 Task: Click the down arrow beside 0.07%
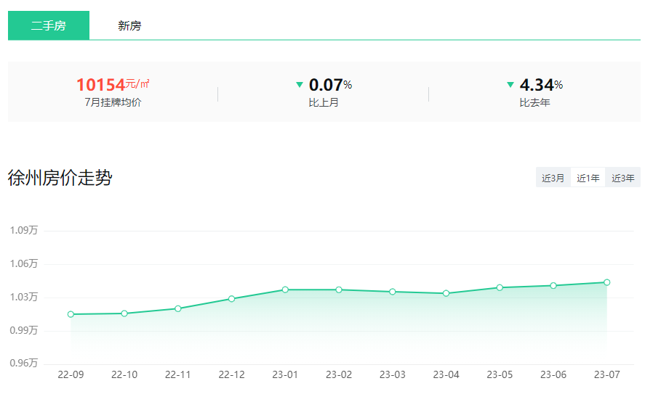[x=300, y=85]
